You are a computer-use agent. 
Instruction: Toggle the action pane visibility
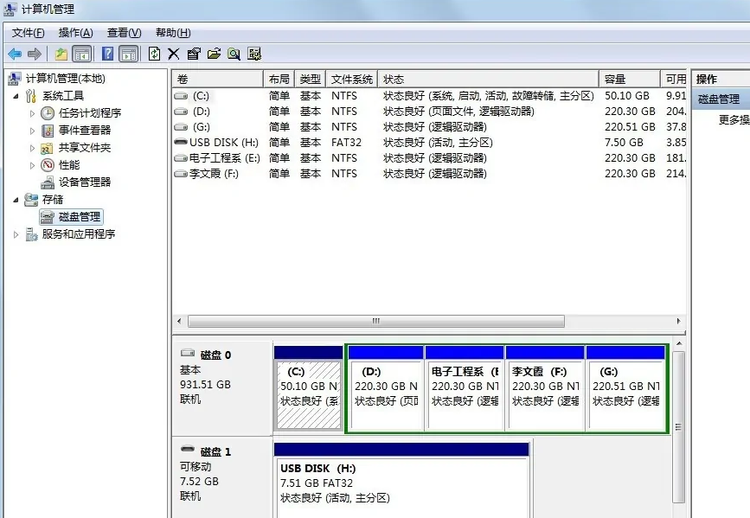pos(128,54)
